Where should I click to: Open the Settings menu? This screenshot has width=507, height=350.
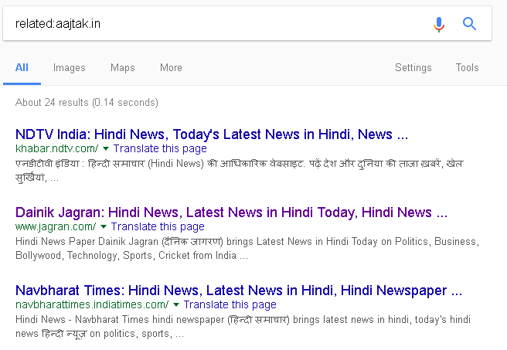[413, 68]
